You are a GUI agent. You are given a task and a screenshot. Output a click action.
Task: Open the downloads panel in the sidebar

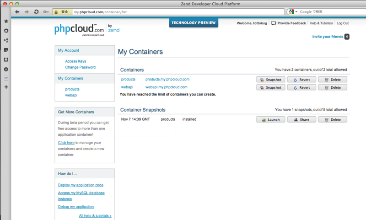click(6, 60)
